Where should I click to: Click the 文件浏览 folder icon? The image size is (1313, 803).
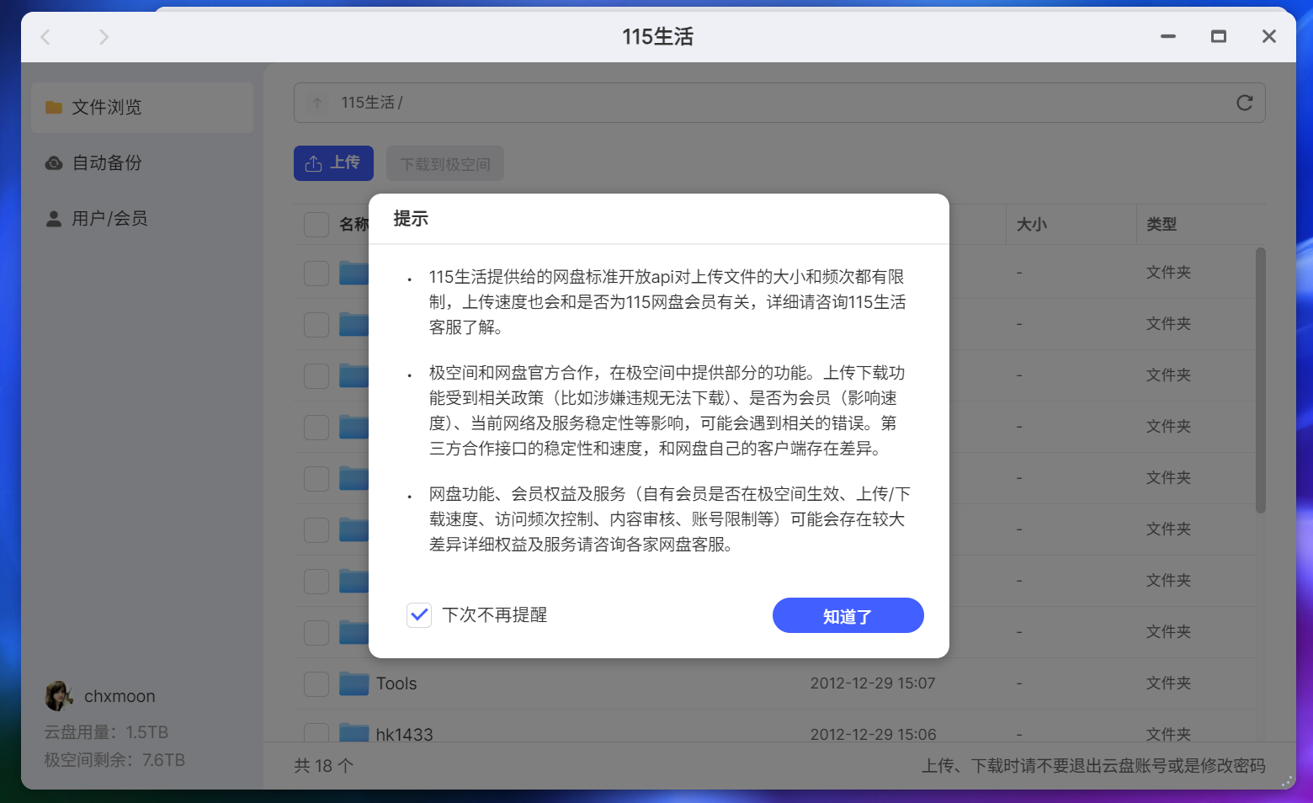[x=54, y=107]
